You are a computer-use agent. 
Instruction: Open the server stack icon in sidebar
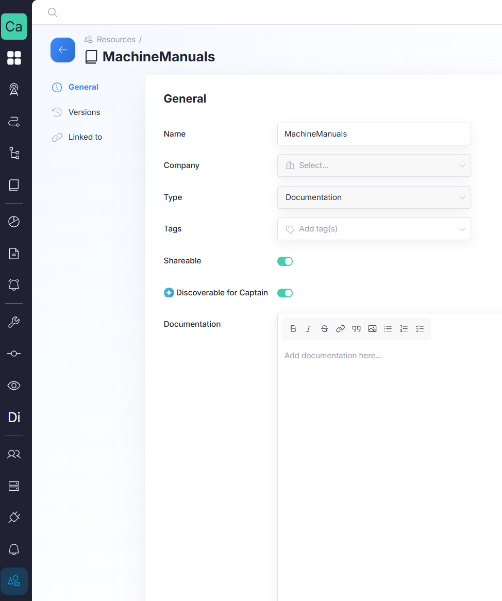14,486
